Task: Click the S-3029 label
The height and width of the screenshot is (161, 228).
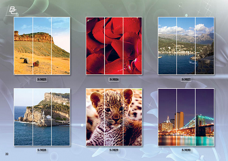Action: [x=114, y=150]
